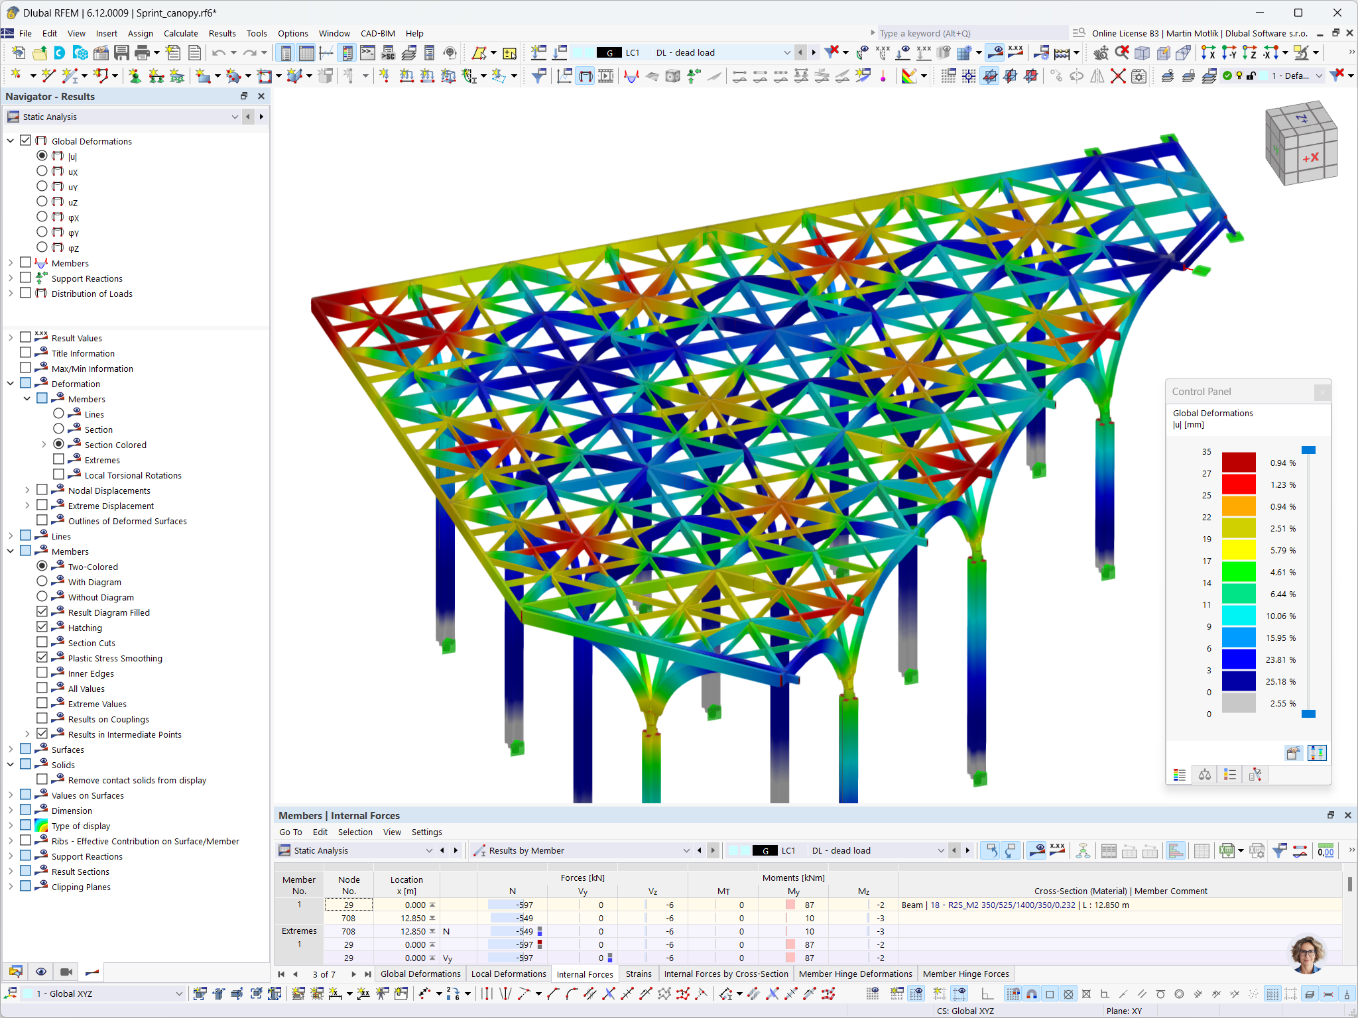Image resolution: width=1358 pixels, height=1018 pixels.
Task: Expand the Nodal Displacements tree node
Action: pyautogui.click(x=27, y=490)
